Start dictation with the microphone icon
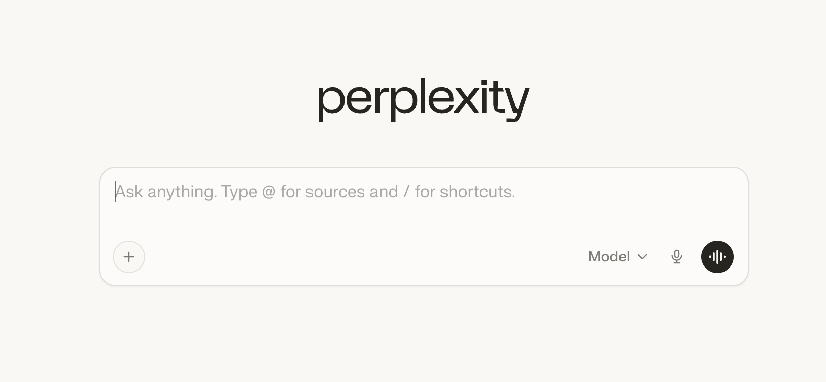Screen dimensions: 826x382 pos(676,257)
